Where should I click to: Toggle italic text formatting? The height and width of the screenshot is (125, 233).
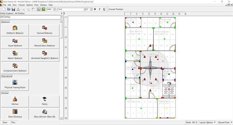tap(100, 9)
